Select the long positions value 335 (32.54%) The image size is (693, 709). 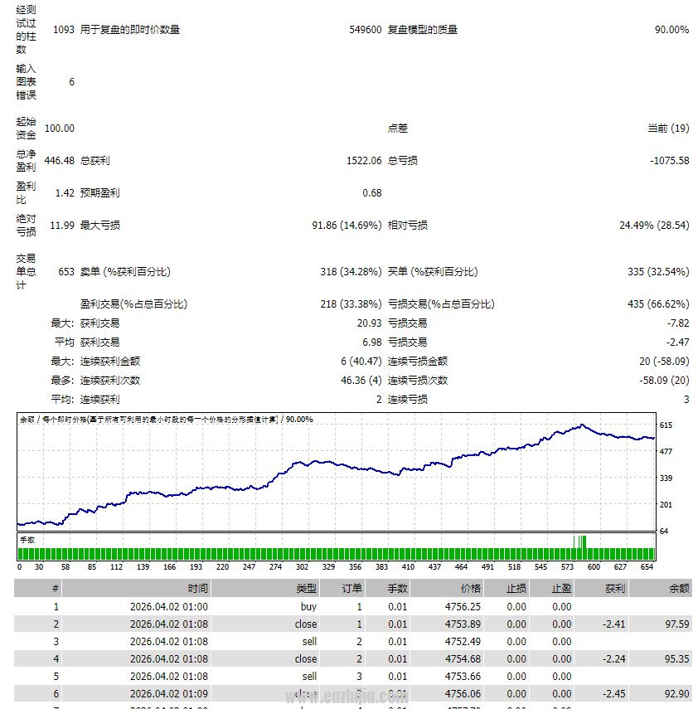click(x=658, y=272)
